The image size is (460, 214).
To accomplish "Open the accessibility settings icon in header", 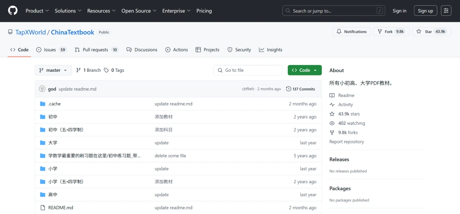I will point(446,11).
